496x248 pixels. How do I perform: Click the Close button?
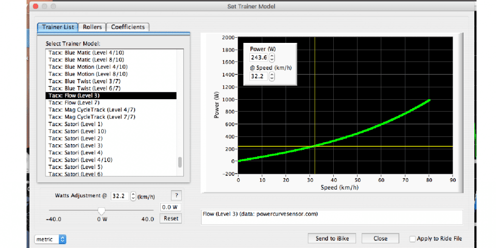click(x=380, y=239)
